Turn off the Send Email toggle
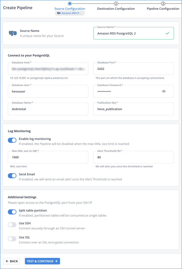This screenshot has height=269, width=182. (x=12, y=175)
